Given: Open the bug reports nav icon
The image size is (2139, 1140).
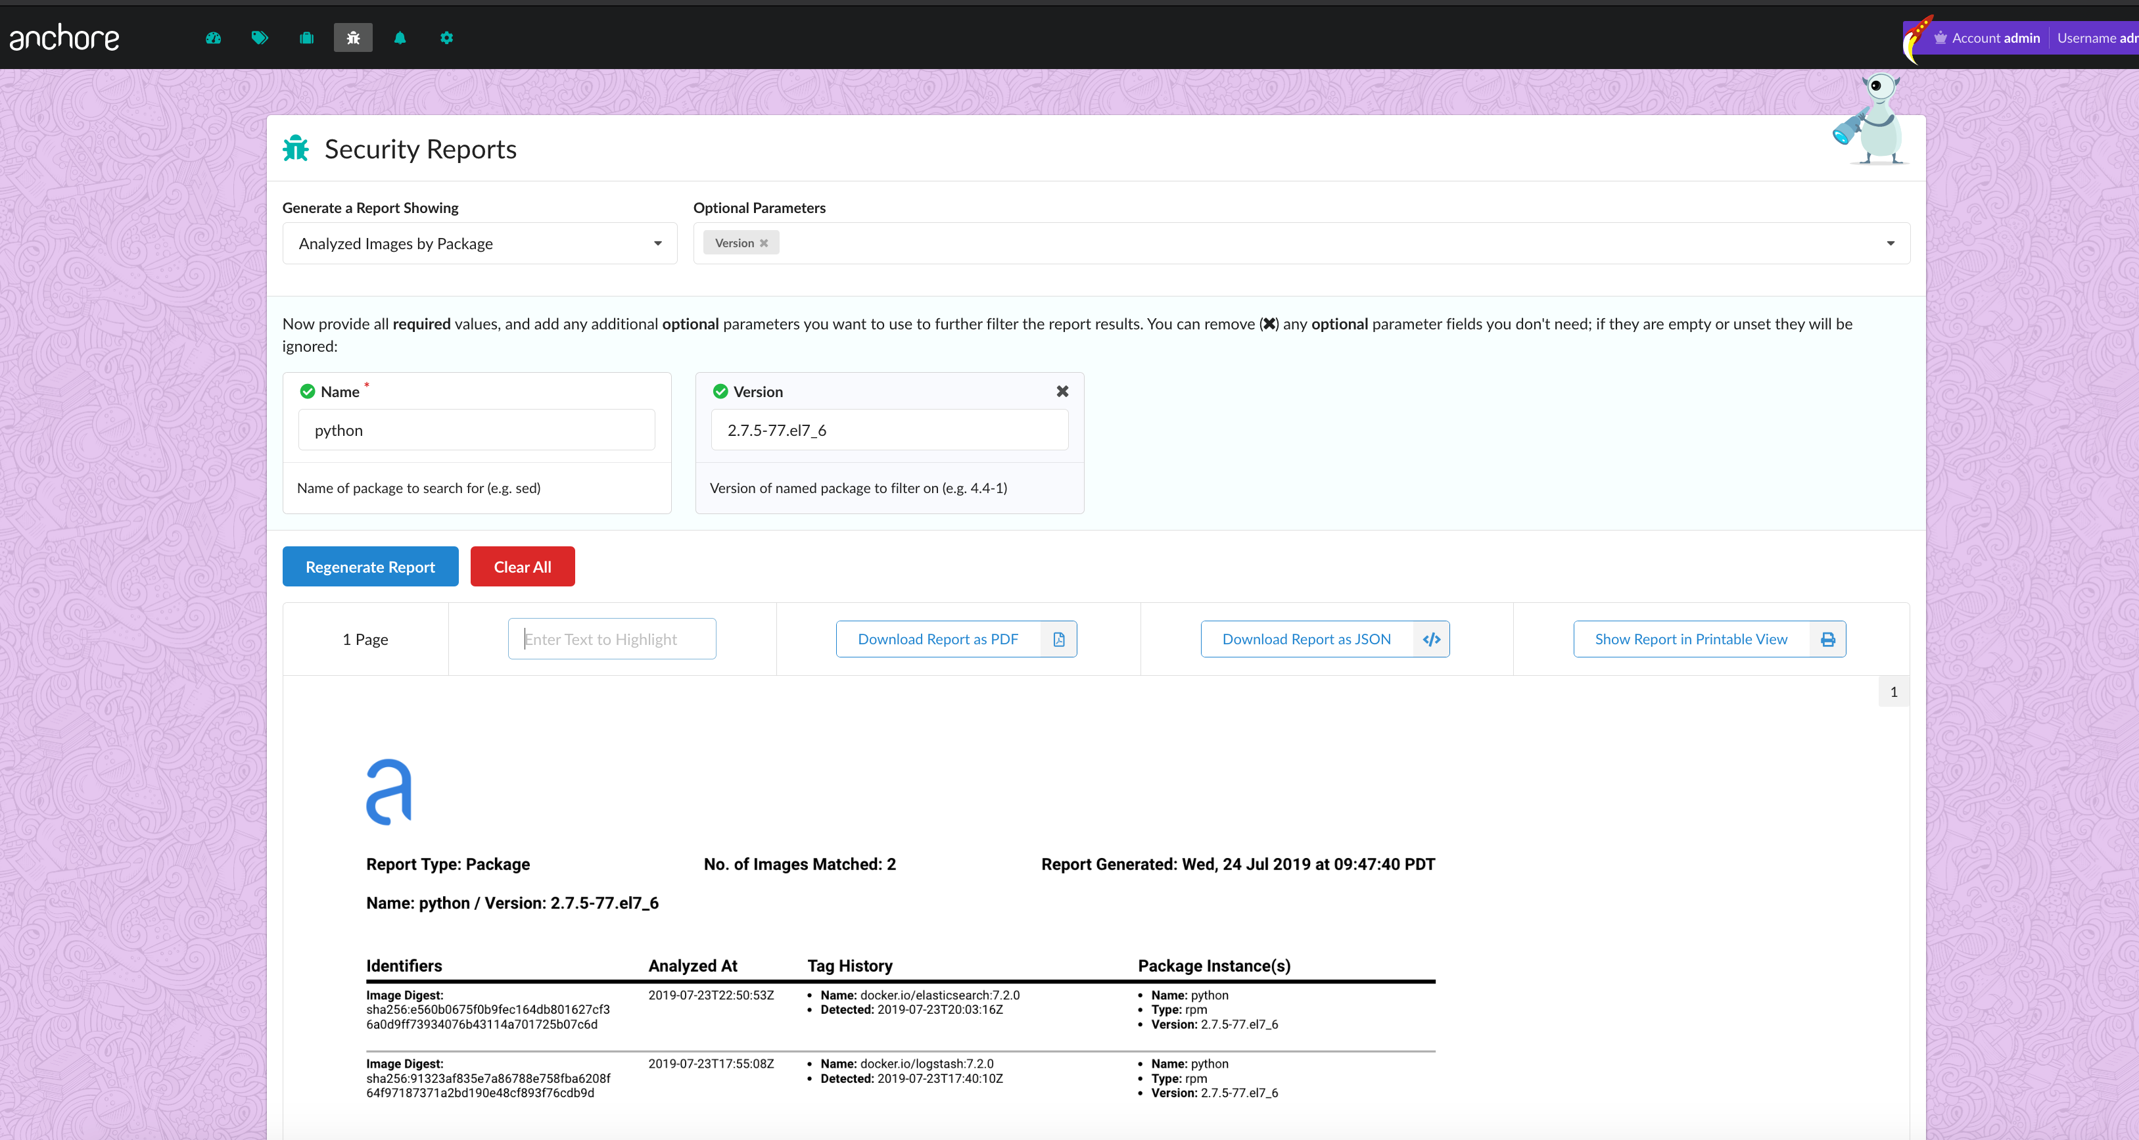Looking at the screenshot, I should (353, 37).
